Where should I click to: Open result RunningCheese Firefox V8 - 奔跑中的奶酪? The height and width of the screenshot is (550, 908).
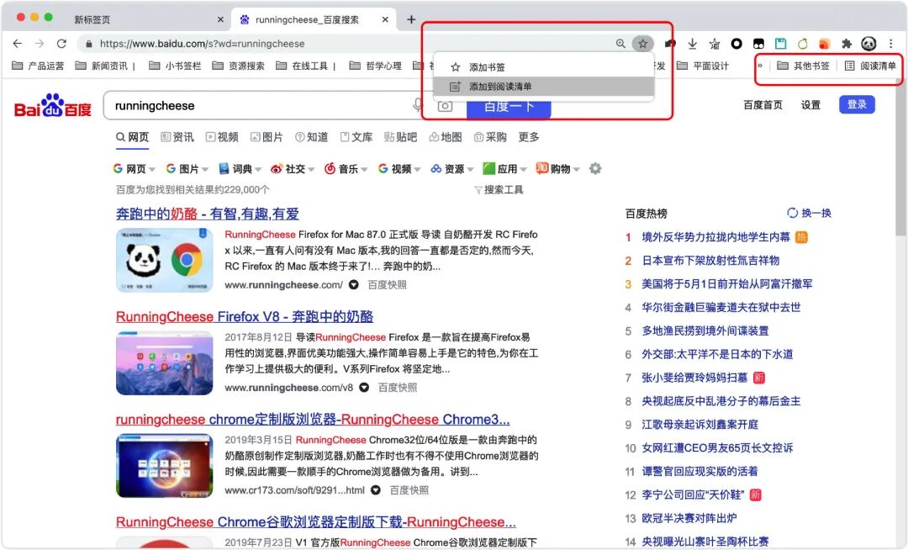pos(245,317)
